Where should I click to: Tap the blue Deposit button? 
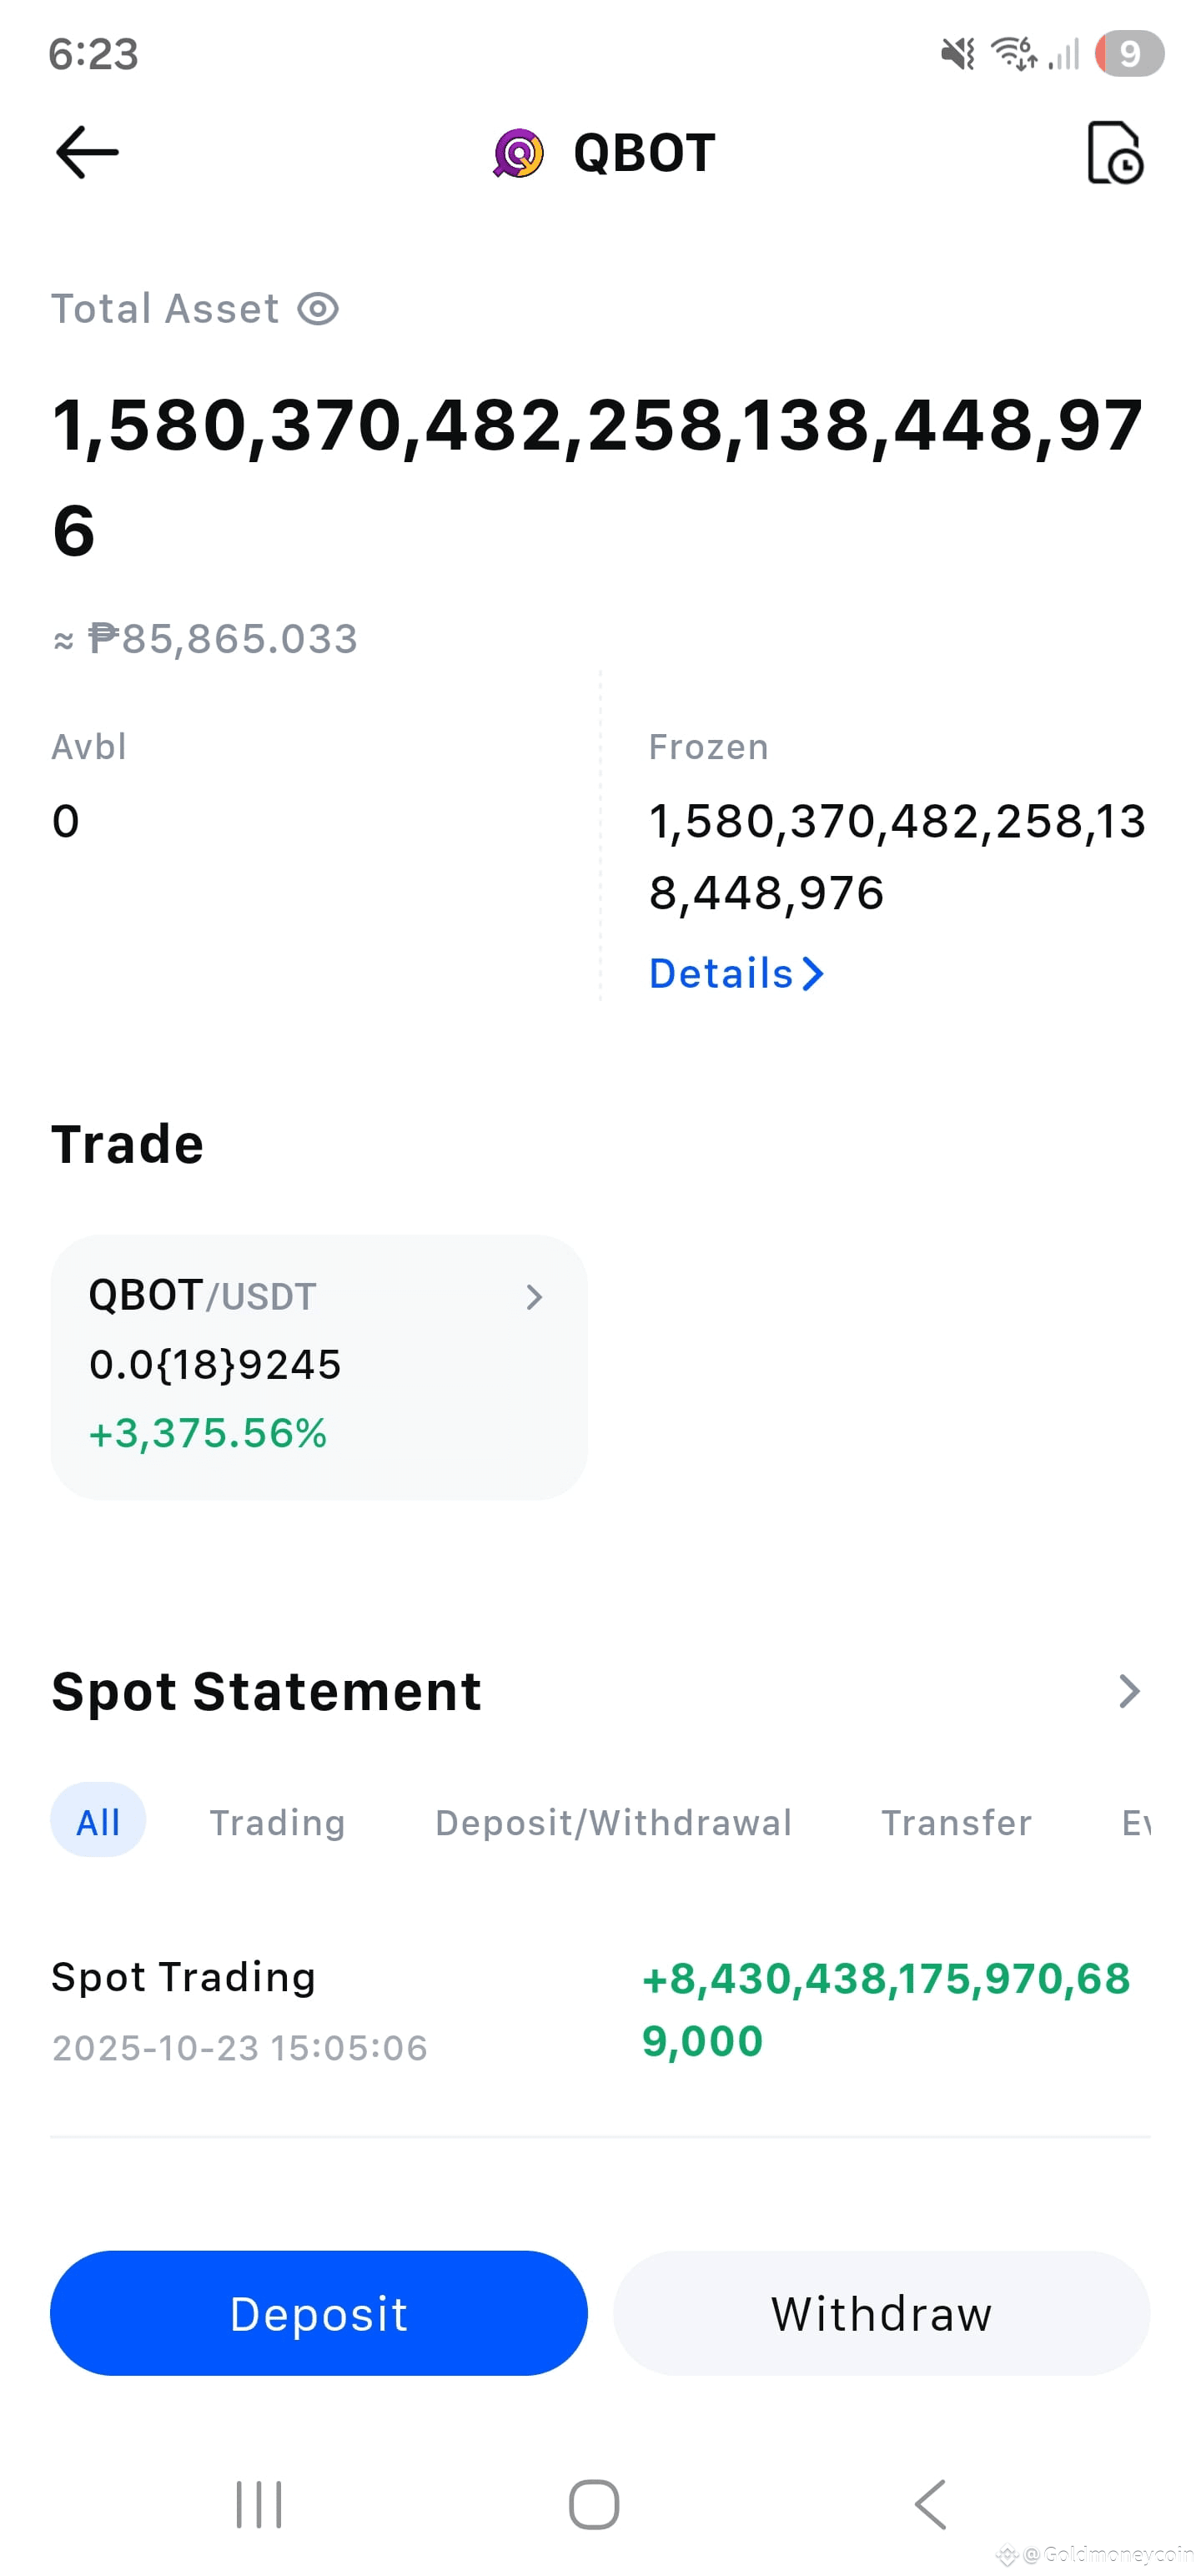[x=318, y=2313]
